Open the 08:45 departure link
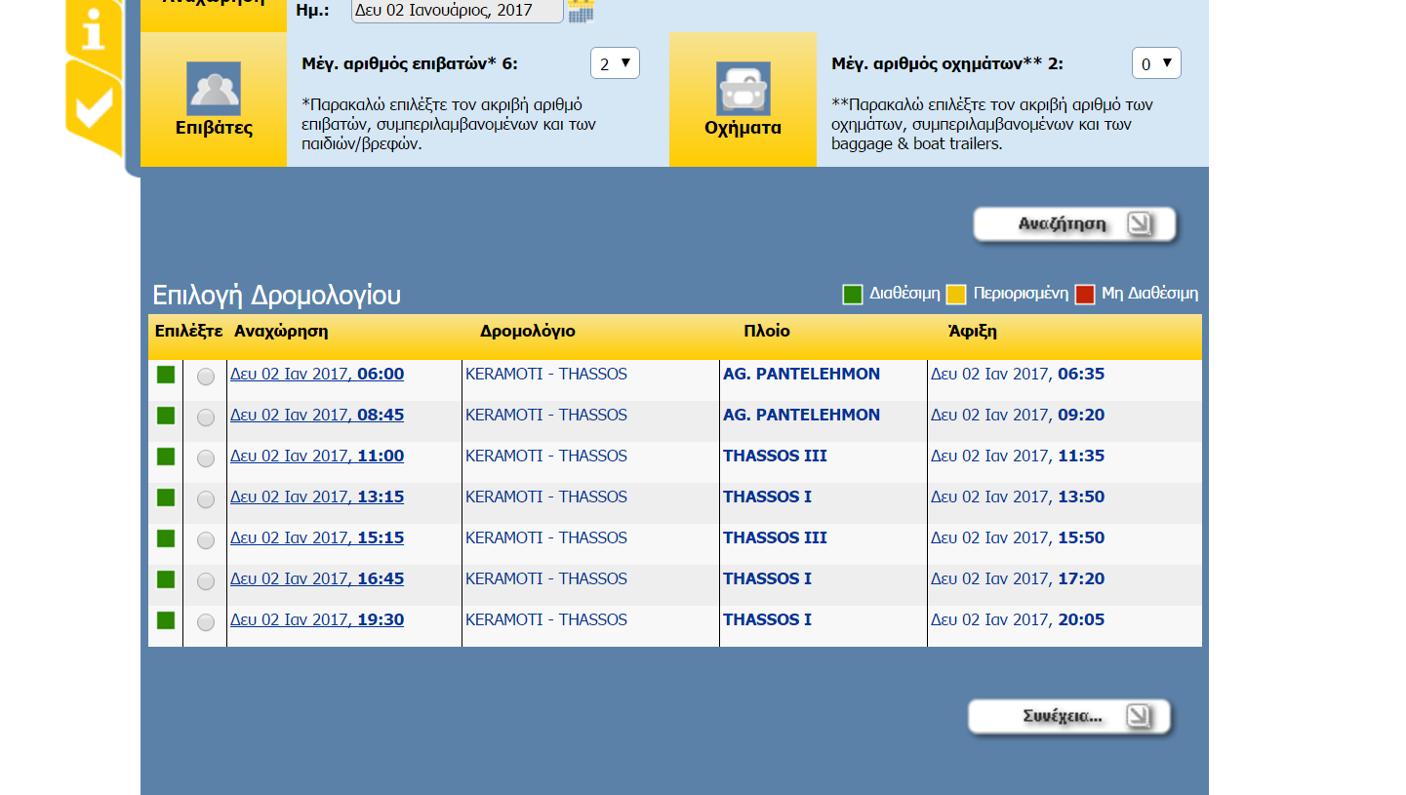 (x=317, y=416)
